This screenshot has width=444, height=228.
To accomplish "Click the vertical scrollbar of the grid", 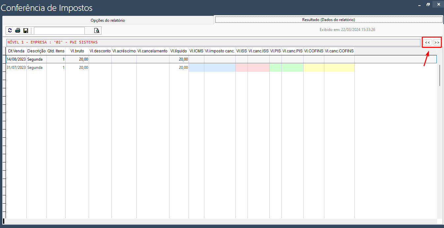I will 439,75.
